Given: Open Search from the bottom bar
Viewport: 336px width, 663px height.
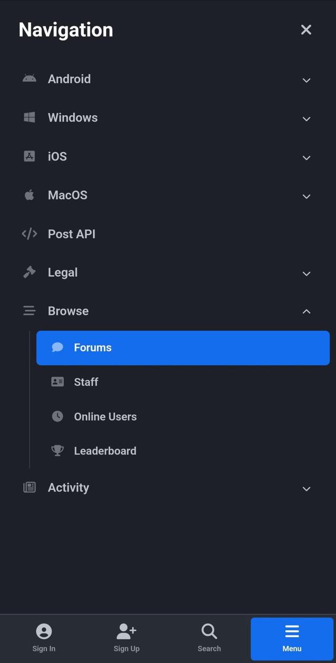Looking at the screenshot, I should [x=209, y=638].
